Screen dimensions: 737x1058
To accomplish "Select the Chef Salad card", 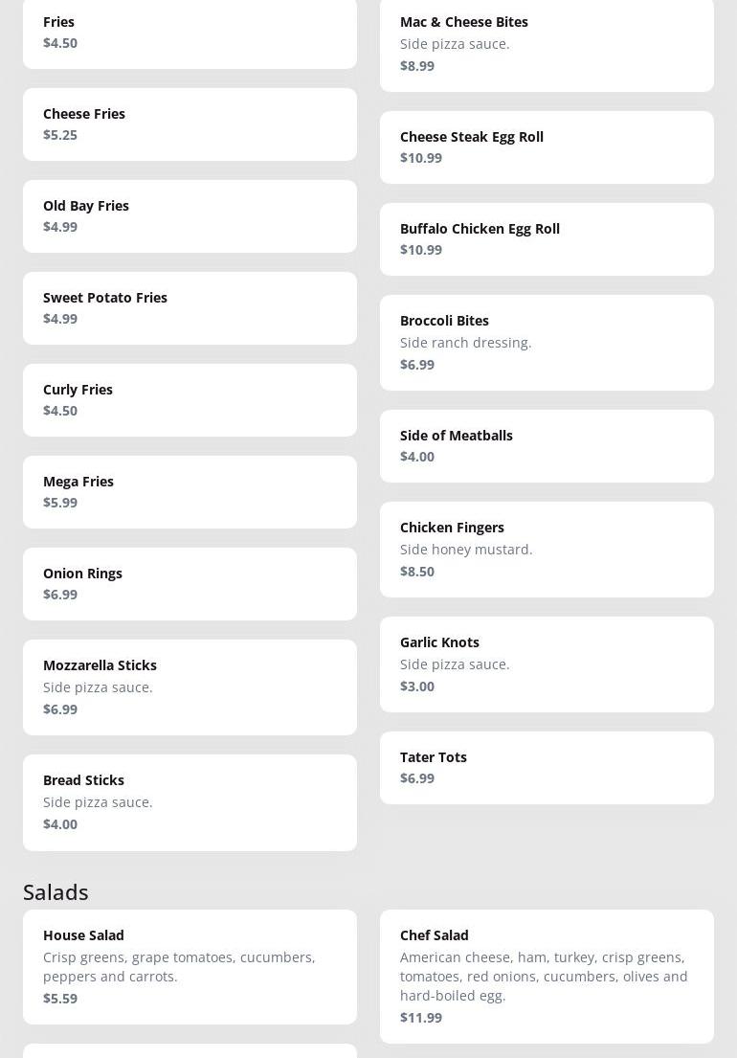I will click(547, 976).
